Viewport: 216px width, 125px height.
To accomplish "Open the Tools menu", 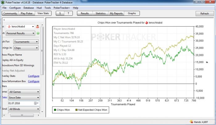I will (48, 8).
